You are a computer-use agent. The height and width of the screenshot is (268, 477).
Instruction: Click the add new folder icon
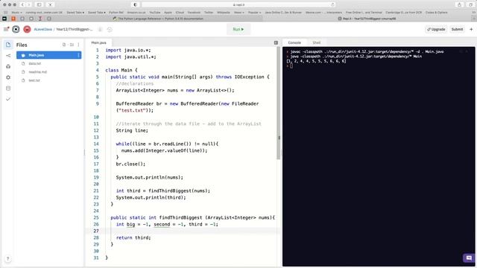[72, 45]
